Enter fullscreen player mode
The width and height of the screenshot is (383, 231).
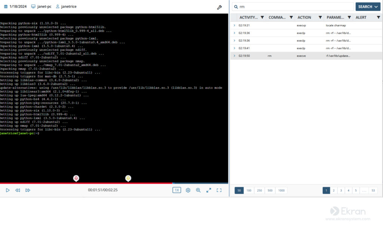pyautogui.click(x=219, y=190)
